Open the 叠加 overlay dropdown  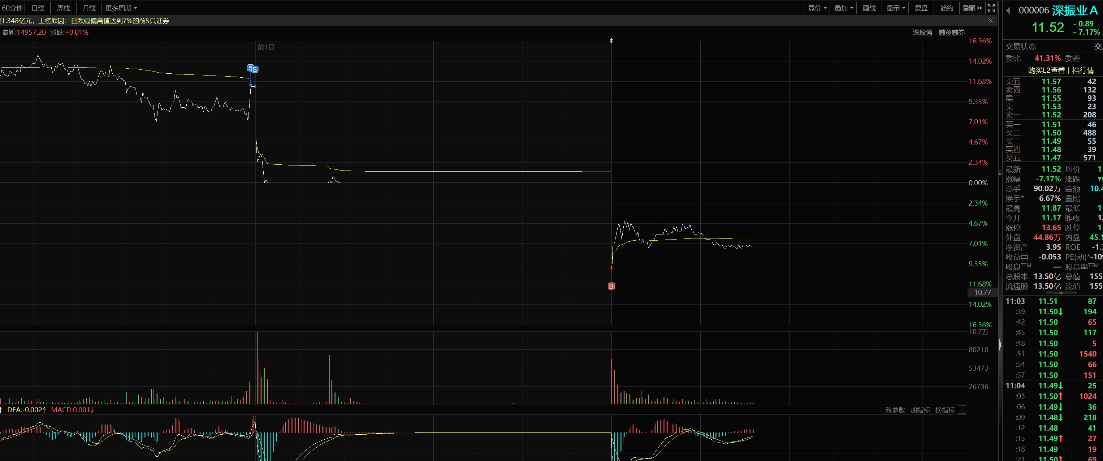(844, 8)
